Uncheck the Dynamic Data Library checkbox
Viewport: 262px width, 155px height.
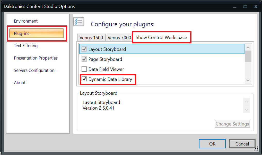pyautogui.click(x=84, y=79)
